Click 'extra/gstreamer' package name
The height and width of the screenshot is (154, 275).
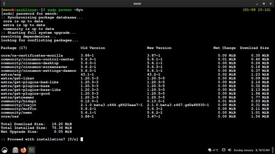pos(17,98)
